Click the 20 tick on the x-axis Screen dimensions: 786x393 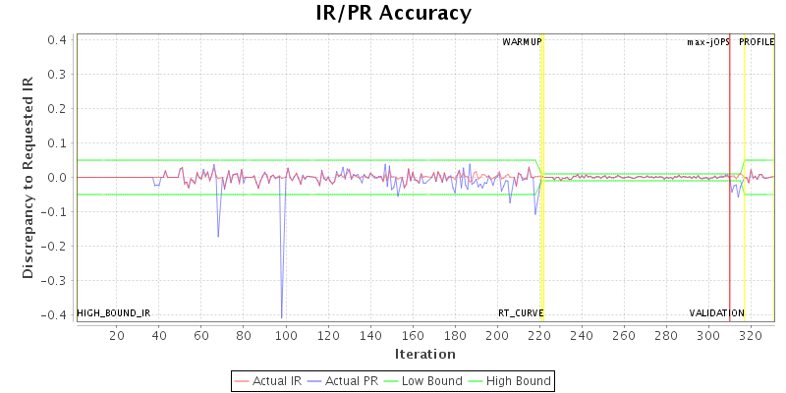coord(117,336)
